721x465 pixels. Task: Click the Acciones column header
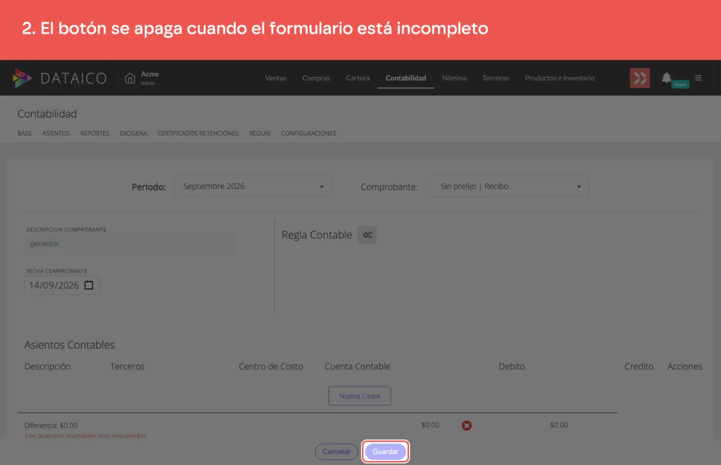685,367
